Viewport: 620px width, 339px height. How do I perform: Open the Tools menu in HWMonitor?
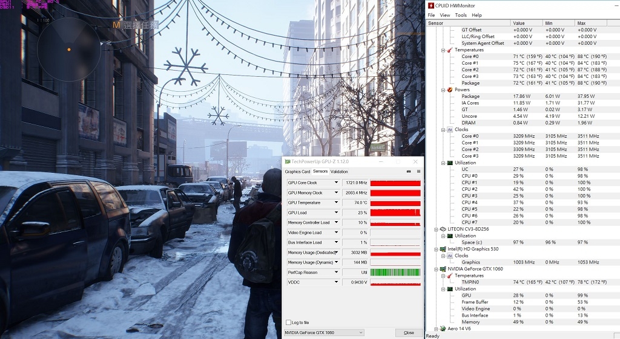coord(461,15)
